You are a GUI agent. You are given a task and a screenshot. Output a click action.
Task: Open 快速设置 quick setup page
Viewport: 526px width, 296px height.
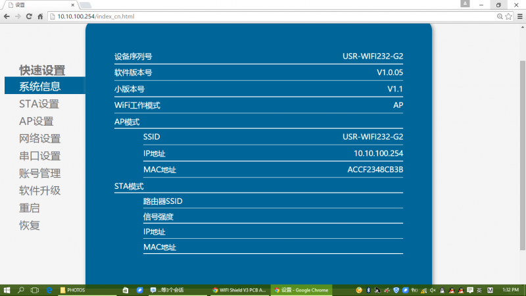(x=42, y=70)
